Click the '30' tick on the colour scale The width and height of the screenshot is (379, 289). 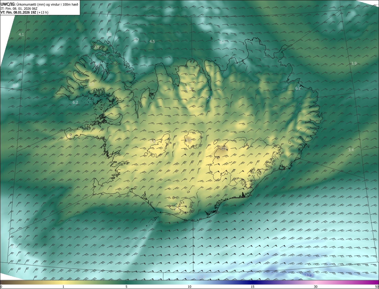[x=316, y=287]
